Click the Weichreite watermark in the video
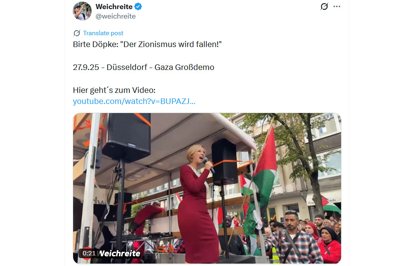 tap(120, 253)
